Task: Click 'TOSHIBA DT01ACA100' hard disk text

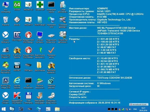Action: pyautogui.click(x=110, y=34)
